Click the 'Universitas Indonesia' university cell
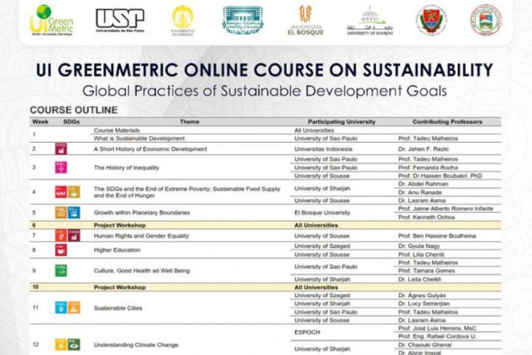The image size is (532, 355). pyautogui.click(x=324, y=149)
